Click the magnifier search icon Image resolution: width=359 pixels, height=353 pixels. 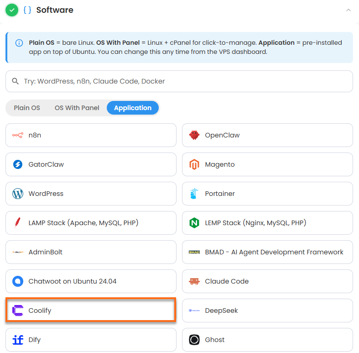pyautogui.click(x=16, y=81)
